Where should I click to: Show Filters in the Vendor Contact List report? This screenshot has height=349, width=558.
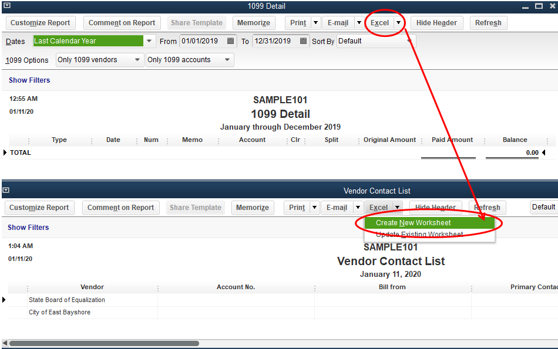click(28, 228)
